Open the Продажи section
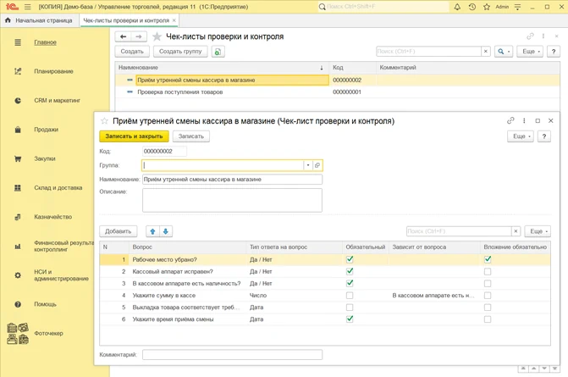Screen dimensions: 568x377 tap(46, 130)
